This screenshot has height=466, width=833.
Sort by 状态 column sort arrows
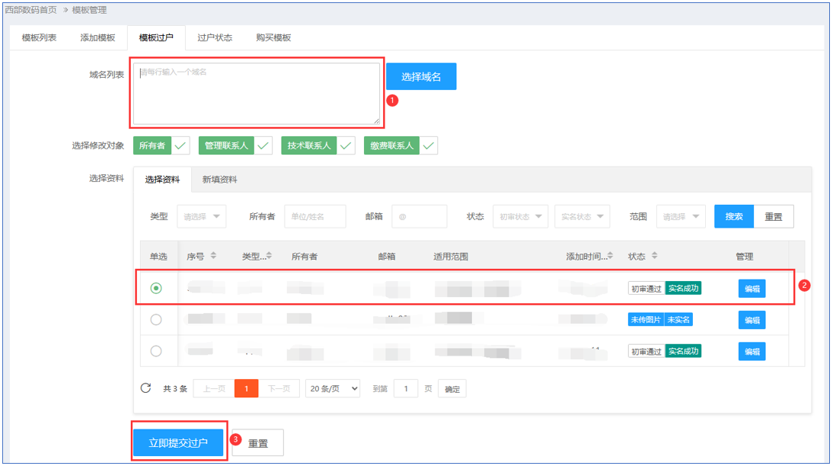[x=655, y=256]
